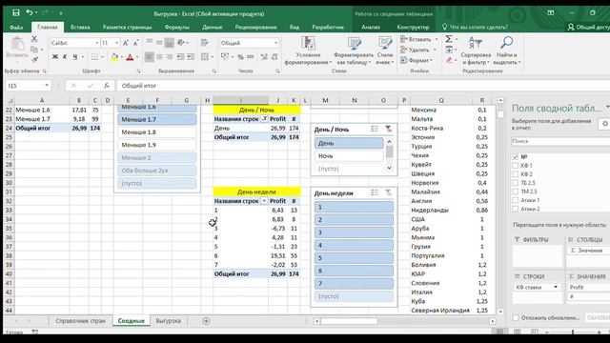Image resolution: width=610 pixels, height=343 pixels.
Task: Undo the last action
Action: [x=30, y=12]
